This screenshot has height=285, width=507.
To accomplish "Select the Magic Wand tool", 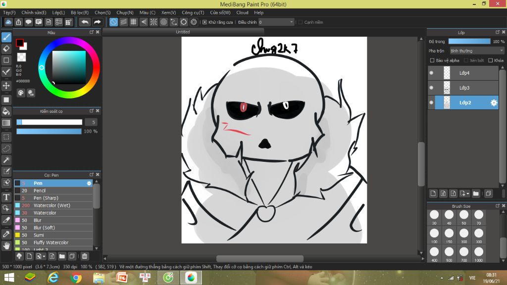I will point(6,160).
